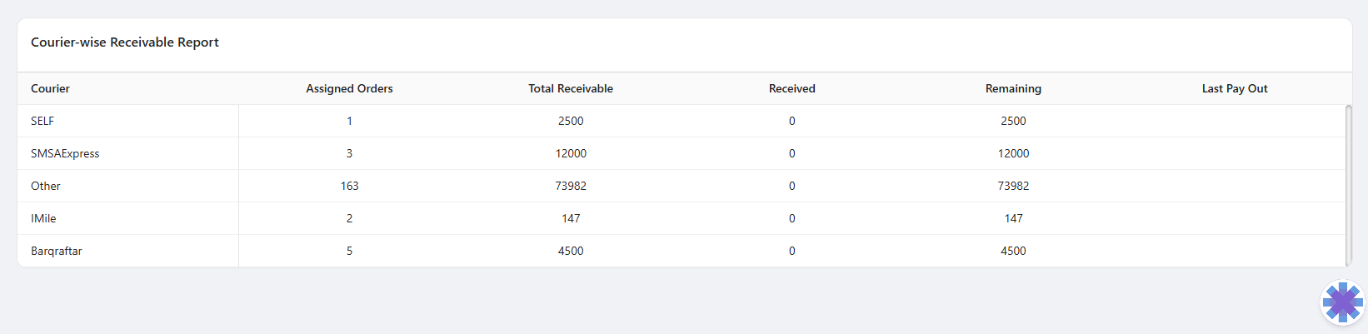Click the purple asterisk help widget icon
This screenshot has width=1368, height=334.
click(1342, 302)
